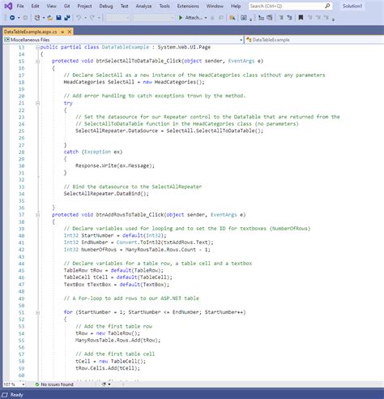Click line number 34 in the margin
This screenshot has width=384, height=399.
click(x=21, y=194)
